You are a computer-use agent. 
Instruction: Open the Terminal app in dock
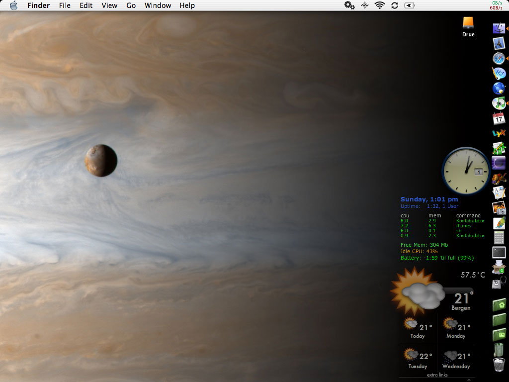point(499,252)
